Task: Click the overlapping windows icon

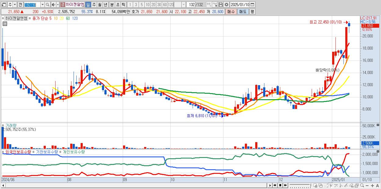Action: pos(321,185)
